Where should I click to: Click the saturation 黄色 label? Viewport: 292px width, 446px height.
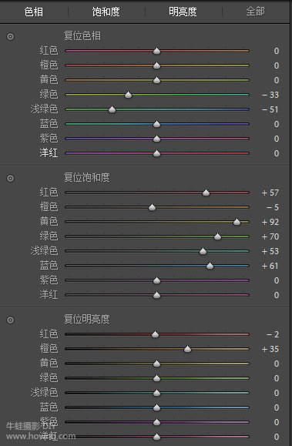[x=49, y=222]
